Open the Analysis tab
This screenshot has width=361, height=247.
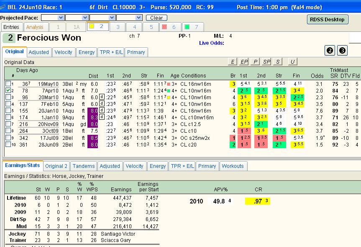pyautogui.click(x=35, y=27)
